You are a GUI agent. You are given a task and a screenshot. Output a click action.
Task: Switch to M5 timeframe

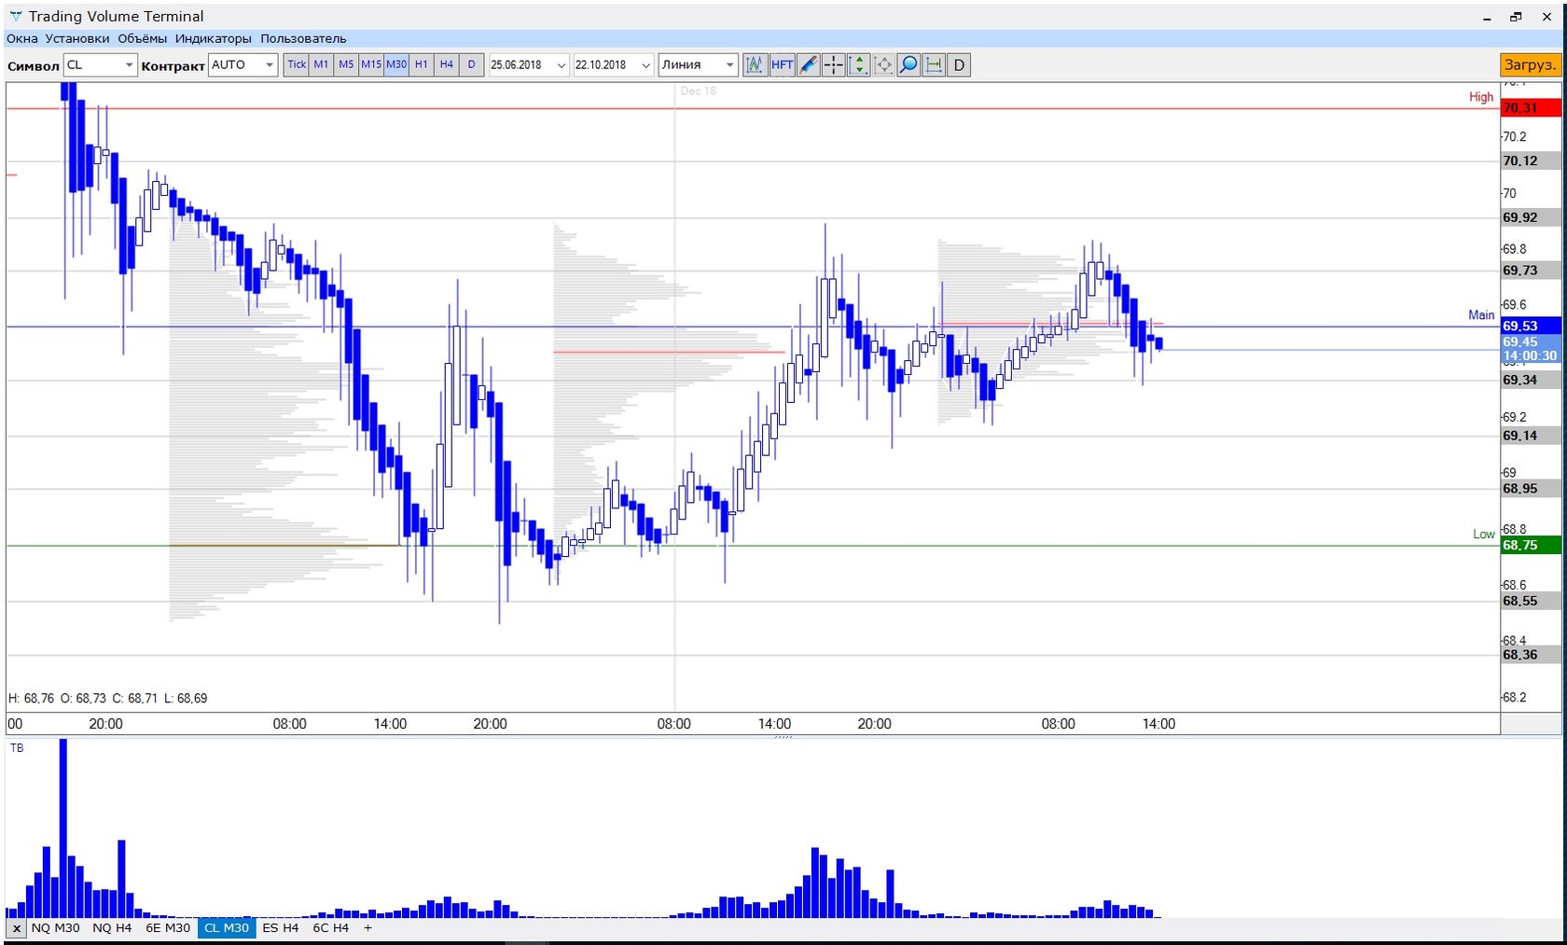[x=346, y=64]
